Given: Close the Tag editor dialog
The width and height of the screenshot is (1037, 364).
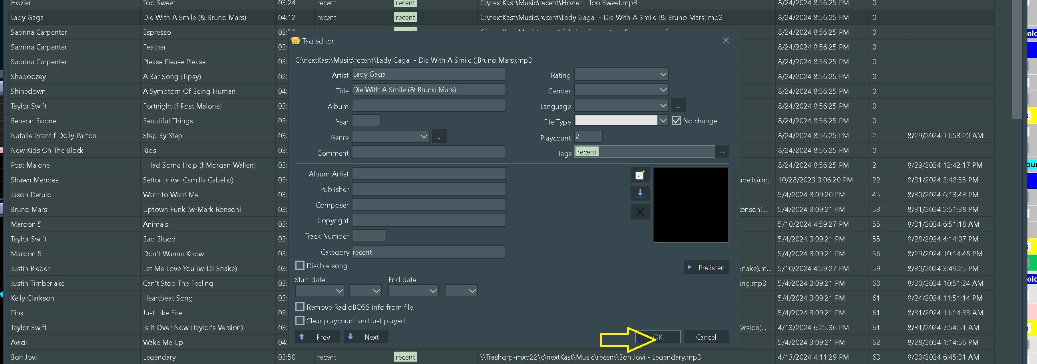Looking at the screenshot, I should 725,41.
